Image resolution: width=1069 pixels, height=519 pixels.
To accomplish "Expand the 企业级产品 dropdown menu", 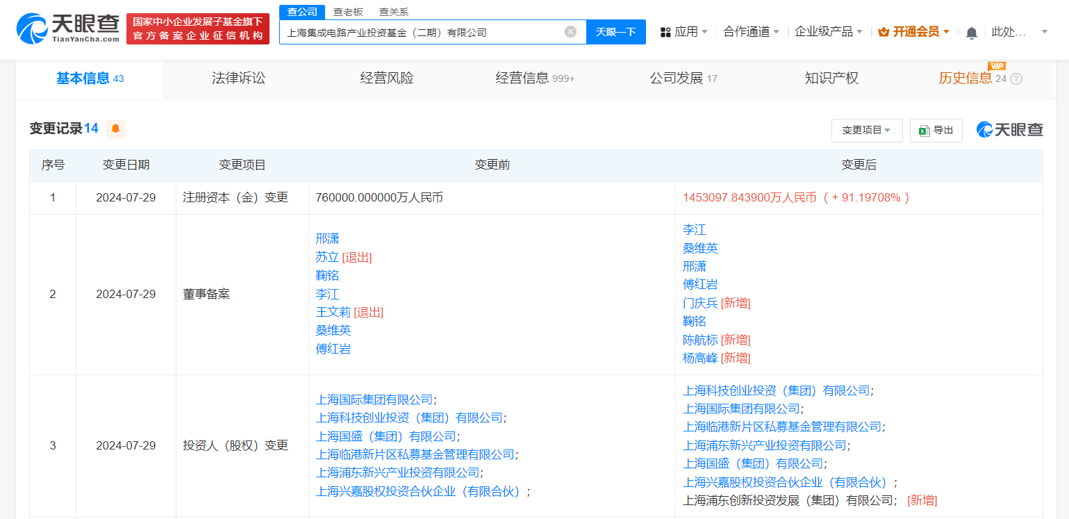I will click(x=828, y=31).
